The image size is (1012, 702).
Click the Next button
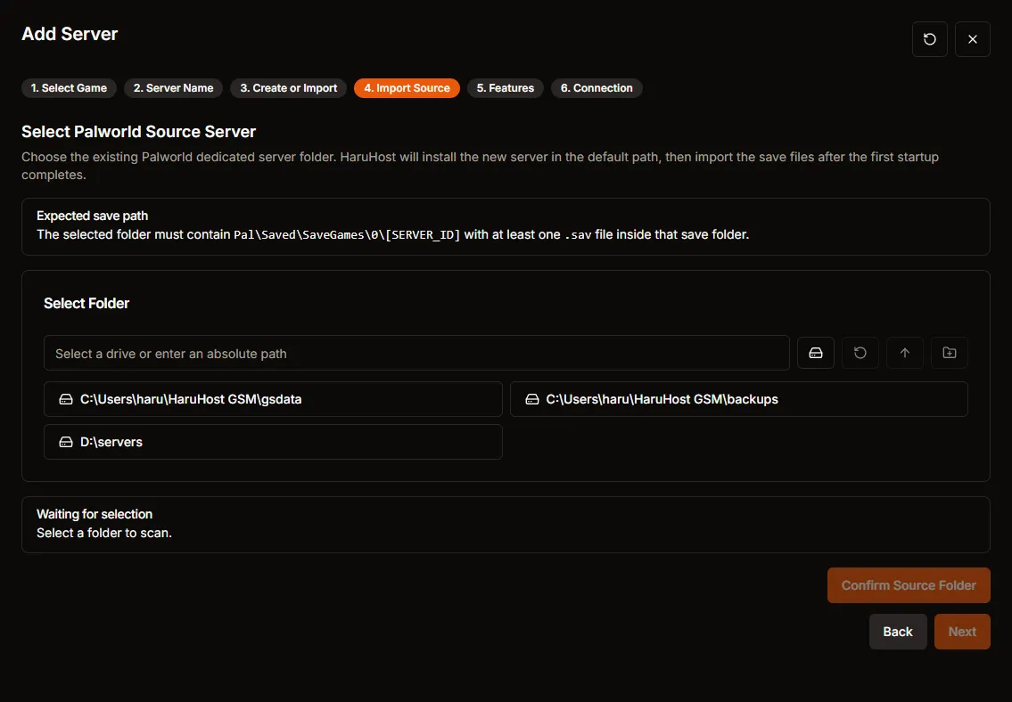click(962, 631)
